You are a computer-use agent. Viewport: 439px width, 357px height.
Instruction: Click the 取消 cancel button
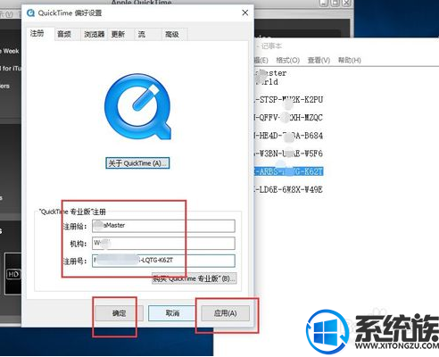coord(172,313)
